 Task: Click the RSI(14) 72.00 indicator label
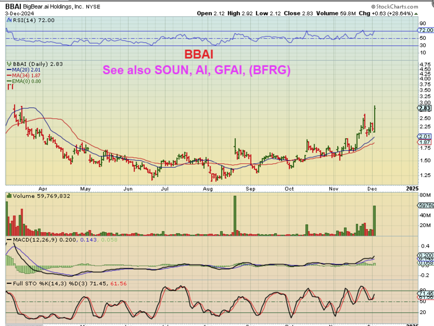31,20
